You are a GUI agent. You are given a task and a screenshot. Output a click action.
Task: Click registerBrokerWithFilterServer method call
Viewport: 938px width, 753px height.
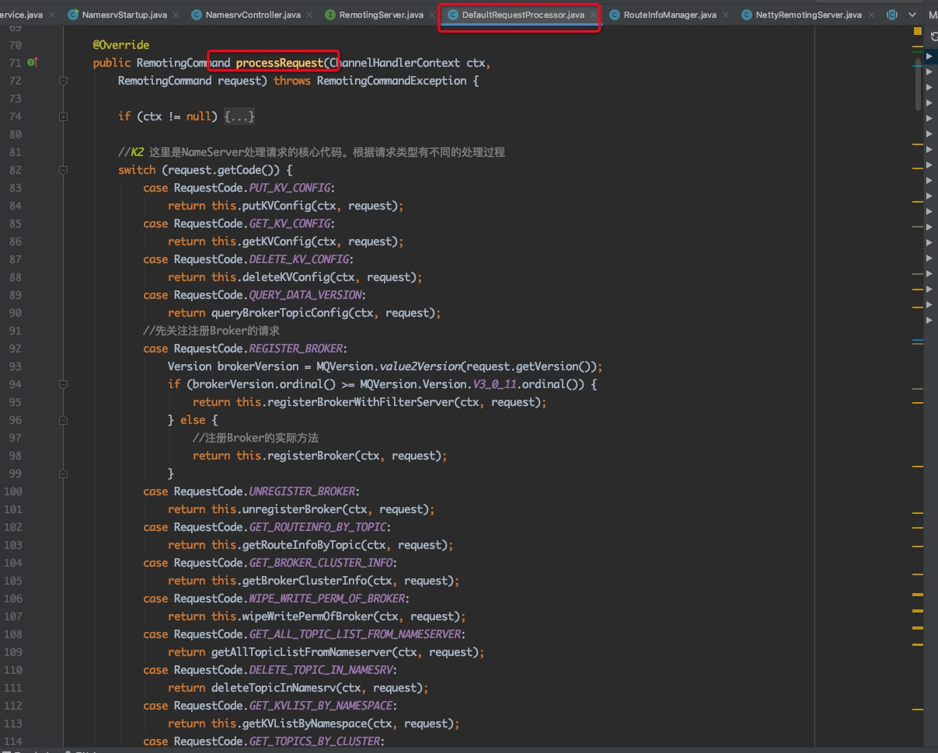361,402
